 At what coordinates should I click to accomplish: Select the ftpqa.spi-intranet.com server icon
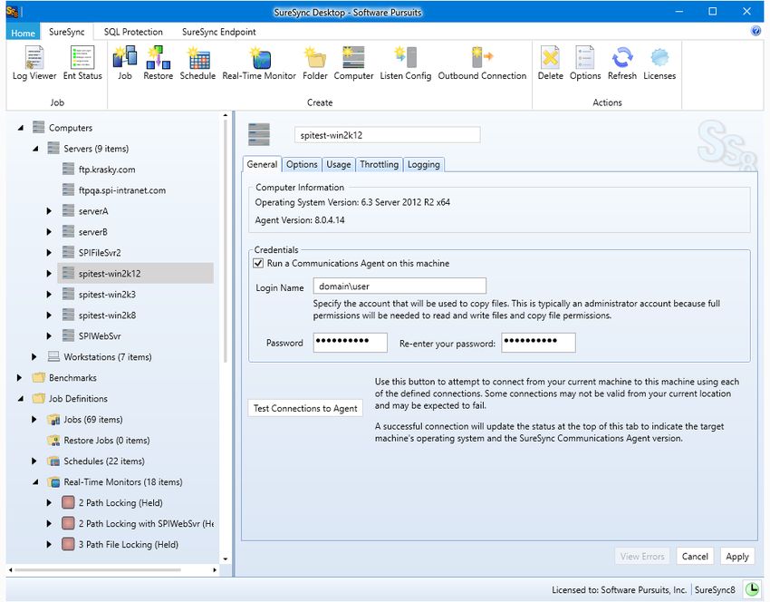coord(69,189)
